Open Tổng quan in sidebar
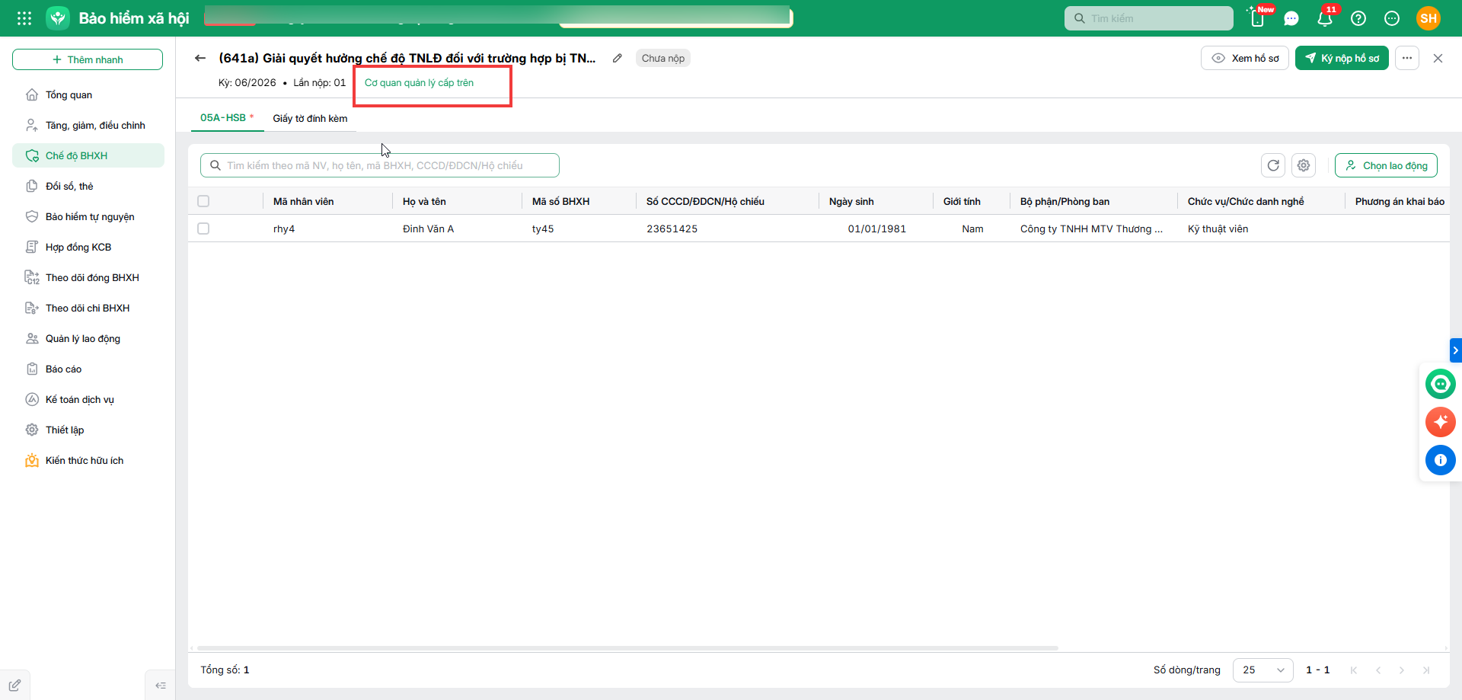 click(88, 94)
